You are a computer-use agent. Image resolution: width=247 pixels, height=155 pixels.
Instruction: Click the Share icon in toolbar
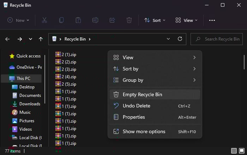(112, 20)
